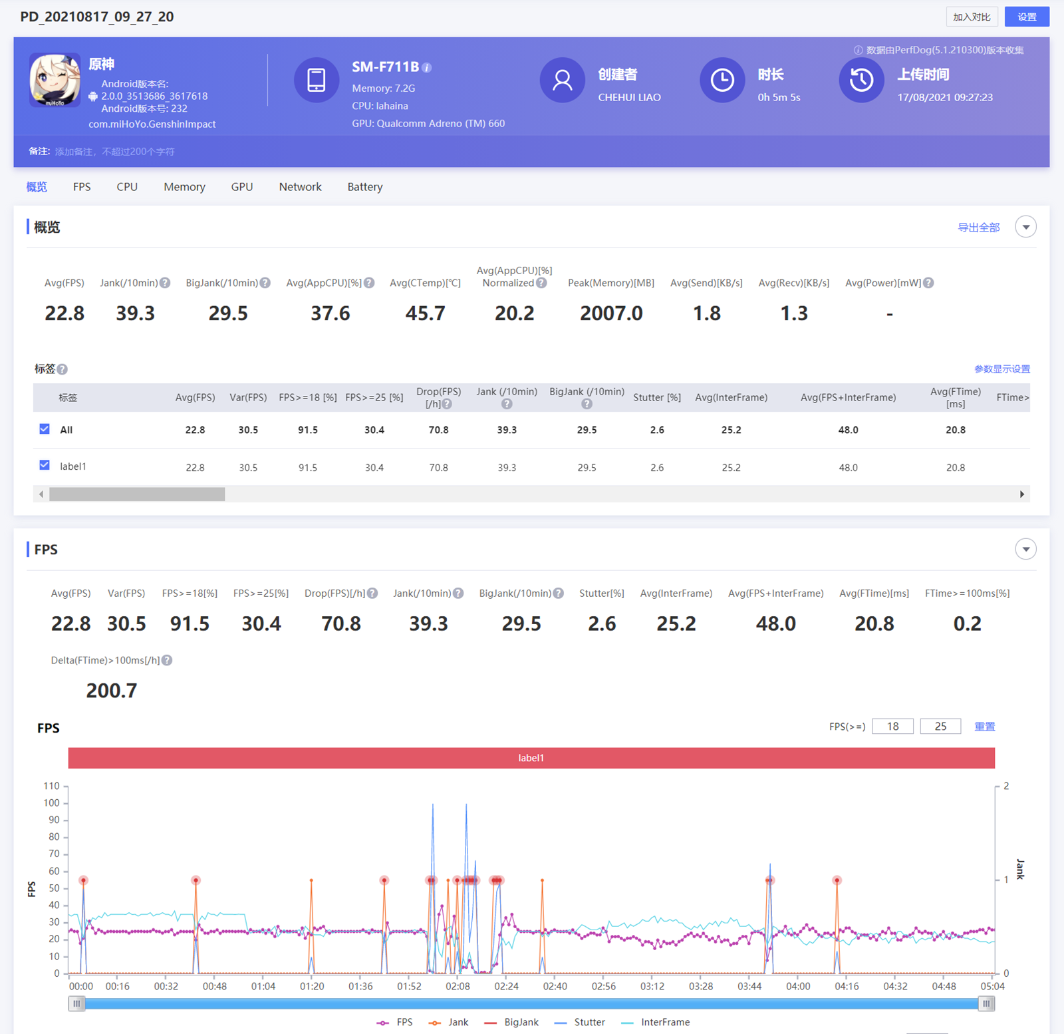Click the 加入对比 button
The width and height of the screenshot is (1064, 1034).
972,17
